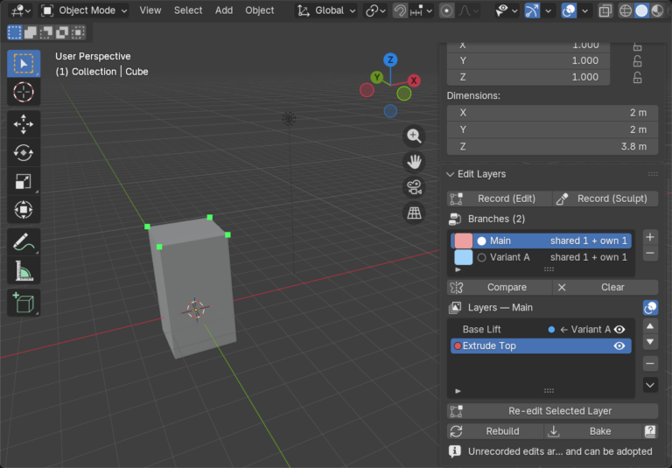Open Global transform orientation dropdown
The width and height of the screenshot is (672, 468).
click(x=326, y=10)
